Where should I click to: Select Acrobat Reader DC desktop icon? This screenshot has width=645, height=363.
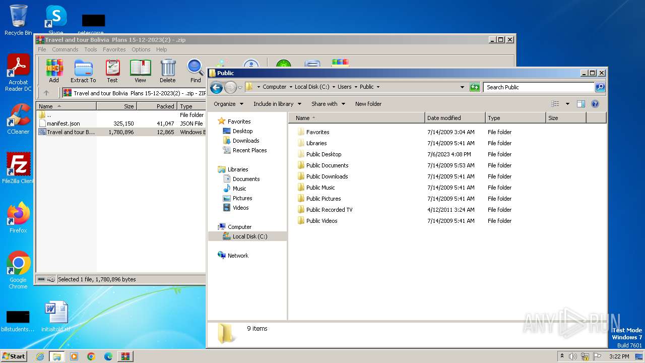coord(18,73)
